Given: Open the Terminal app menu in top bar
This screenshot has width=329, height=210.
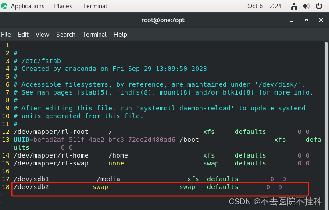Looking at the screenshot, I should [95, 6].
